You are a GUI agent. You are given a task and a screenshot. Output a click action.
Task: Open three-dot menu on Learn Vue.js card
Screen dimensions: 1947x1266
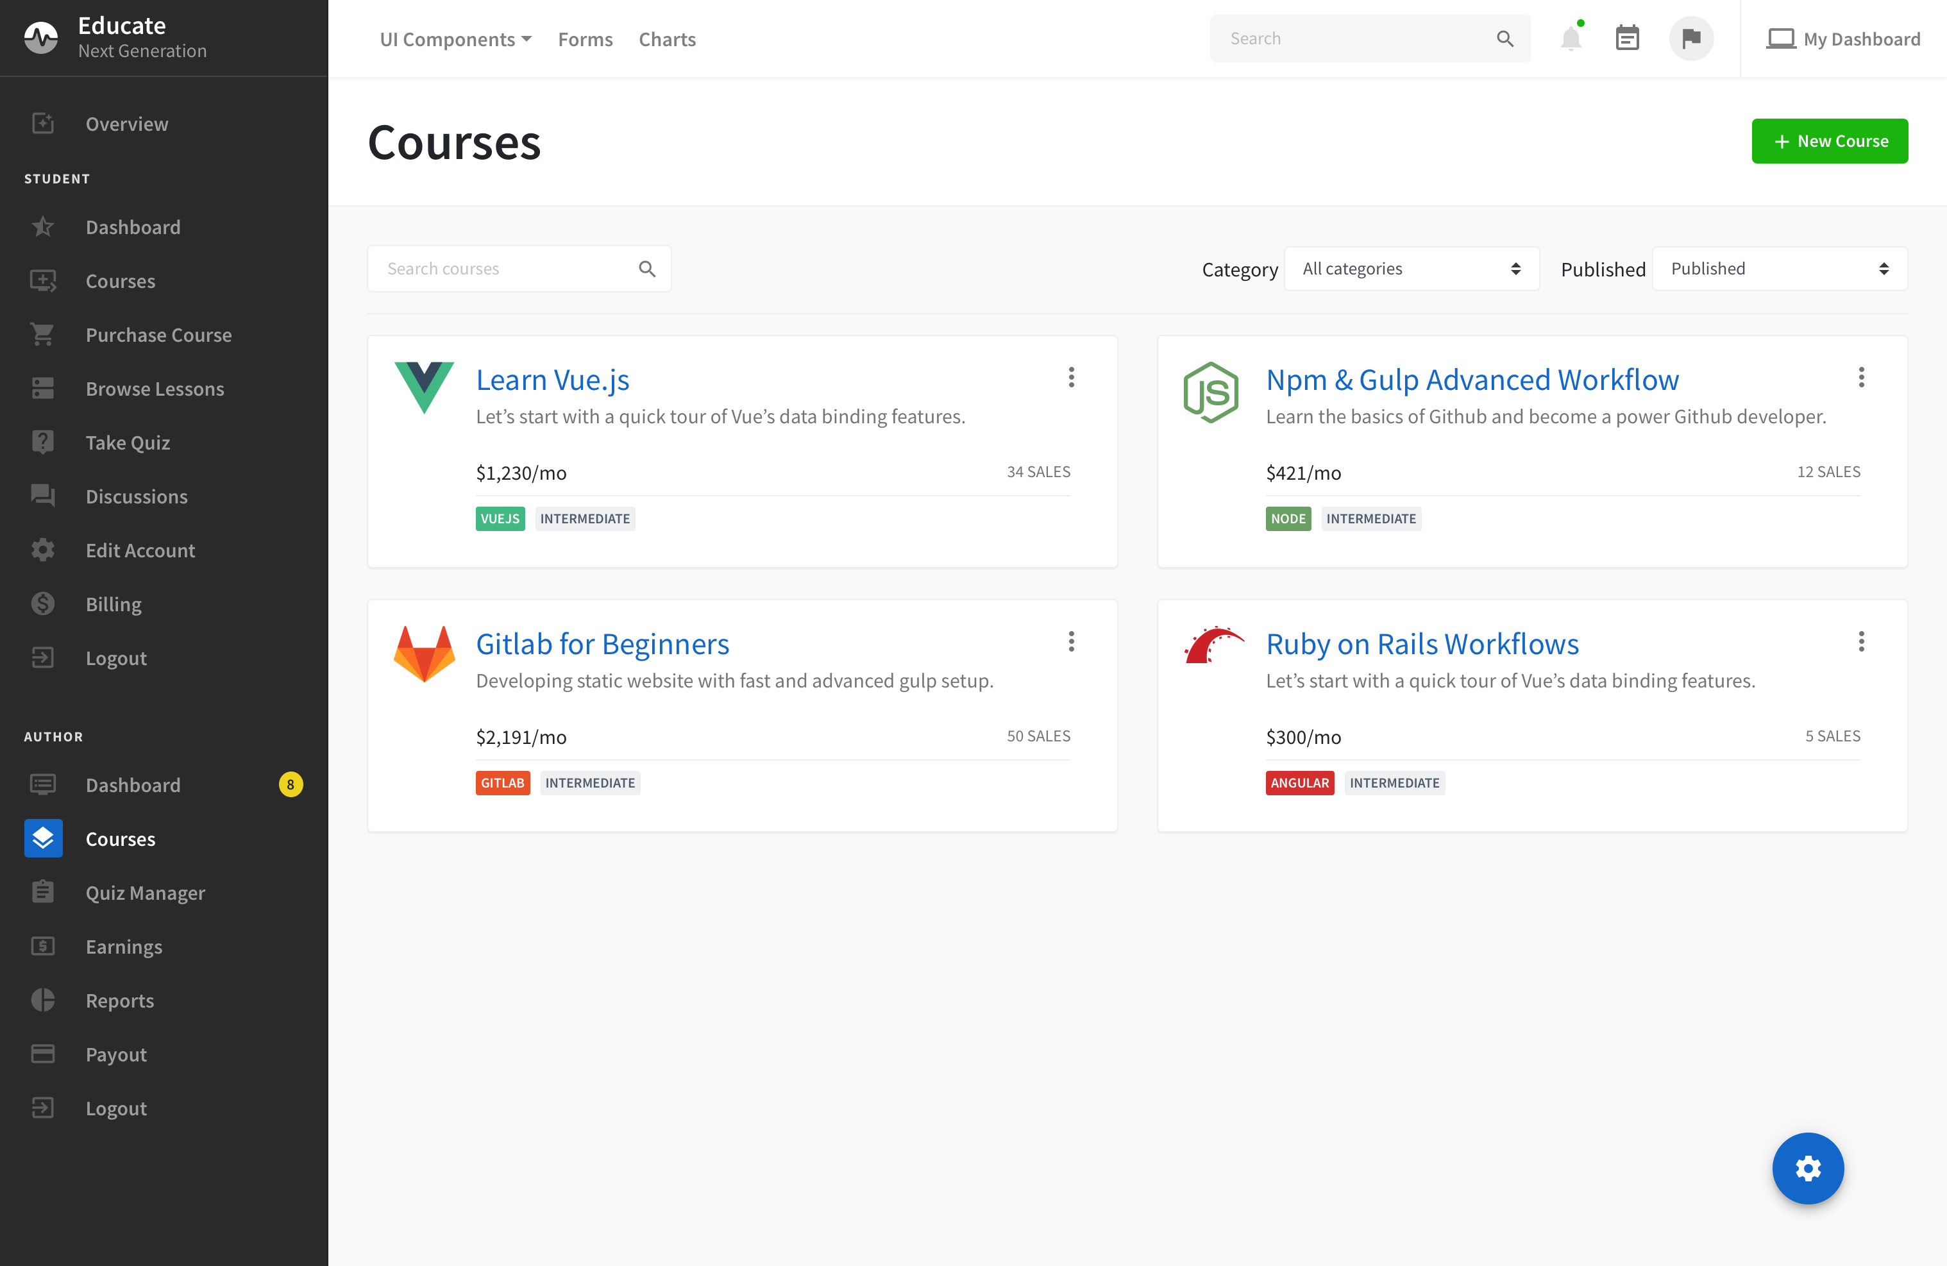coord(1071,377)
